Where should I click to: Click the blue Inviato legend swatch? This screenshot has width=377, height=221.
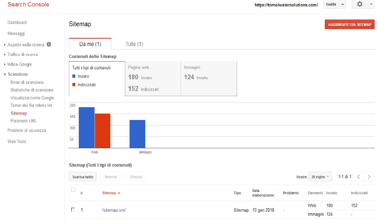[74, 76]
